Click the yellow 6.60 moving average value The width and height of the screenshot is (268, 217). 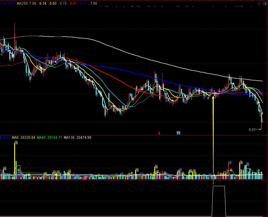(x=53, y=3)
